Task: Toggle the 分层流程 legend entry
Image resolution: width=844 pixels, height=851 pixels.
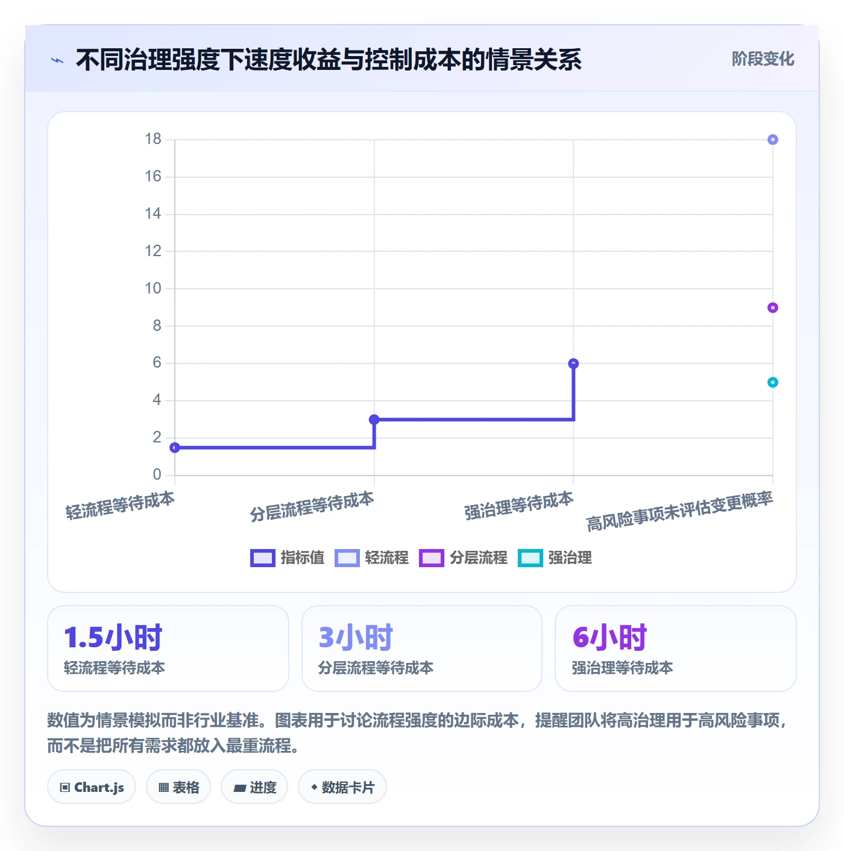Action: tap(464, 558)
